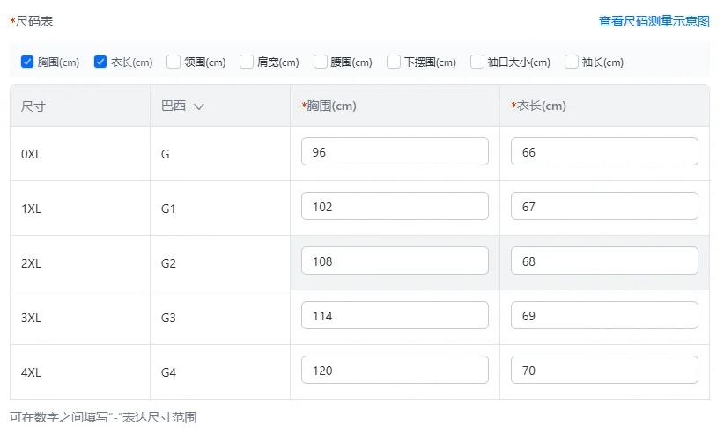Edit 4XL length field showing 70

coord(604,370)
